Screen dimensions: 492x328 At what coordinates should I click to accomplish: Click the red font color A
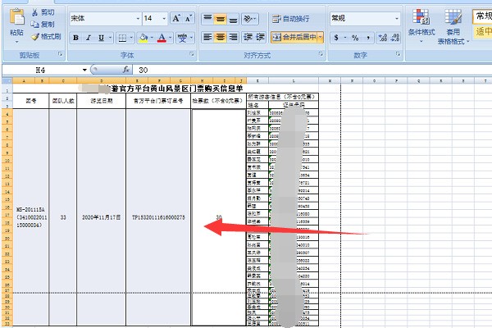[x=162, y=39]
